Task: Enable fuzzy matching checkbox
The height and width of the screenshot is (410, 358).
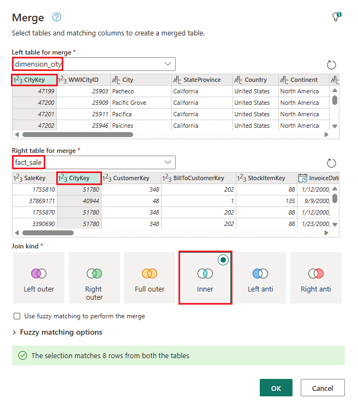Action: point(17,316)
